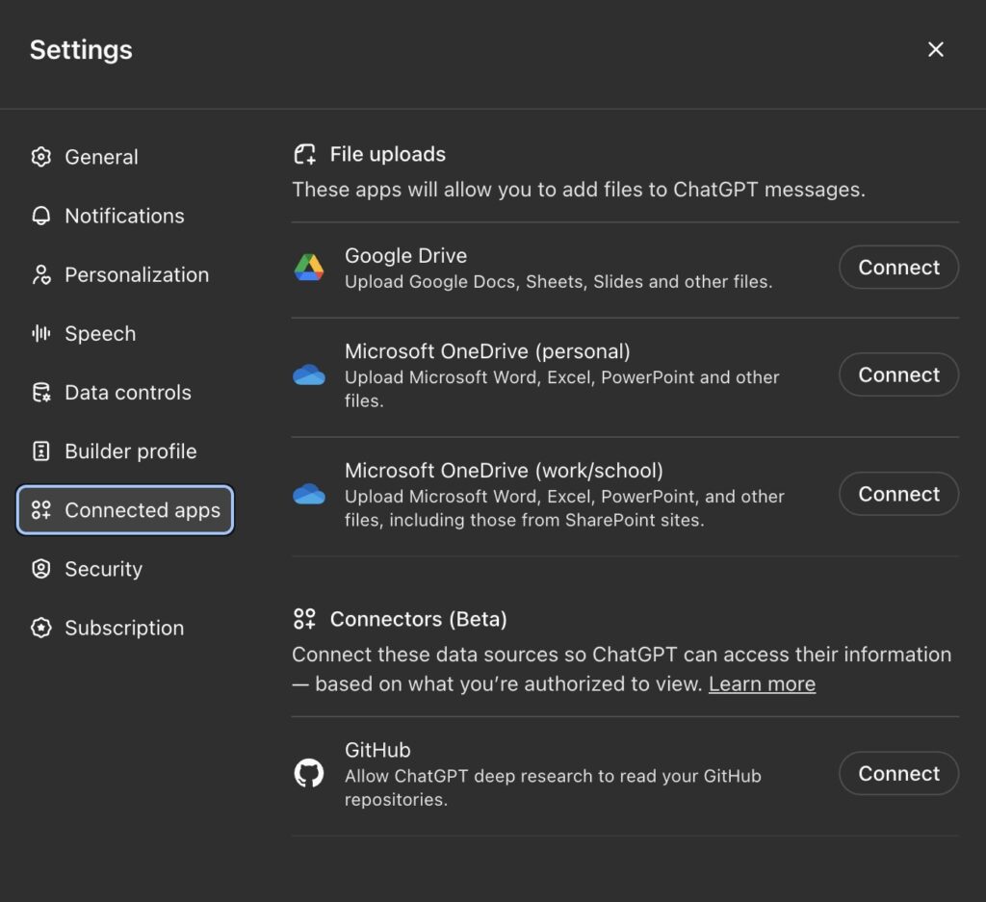This screenshot has width=986, height=902.
Task: Open the Notifications settings tab
Action: pyautogui.click(x=125, y=216)
